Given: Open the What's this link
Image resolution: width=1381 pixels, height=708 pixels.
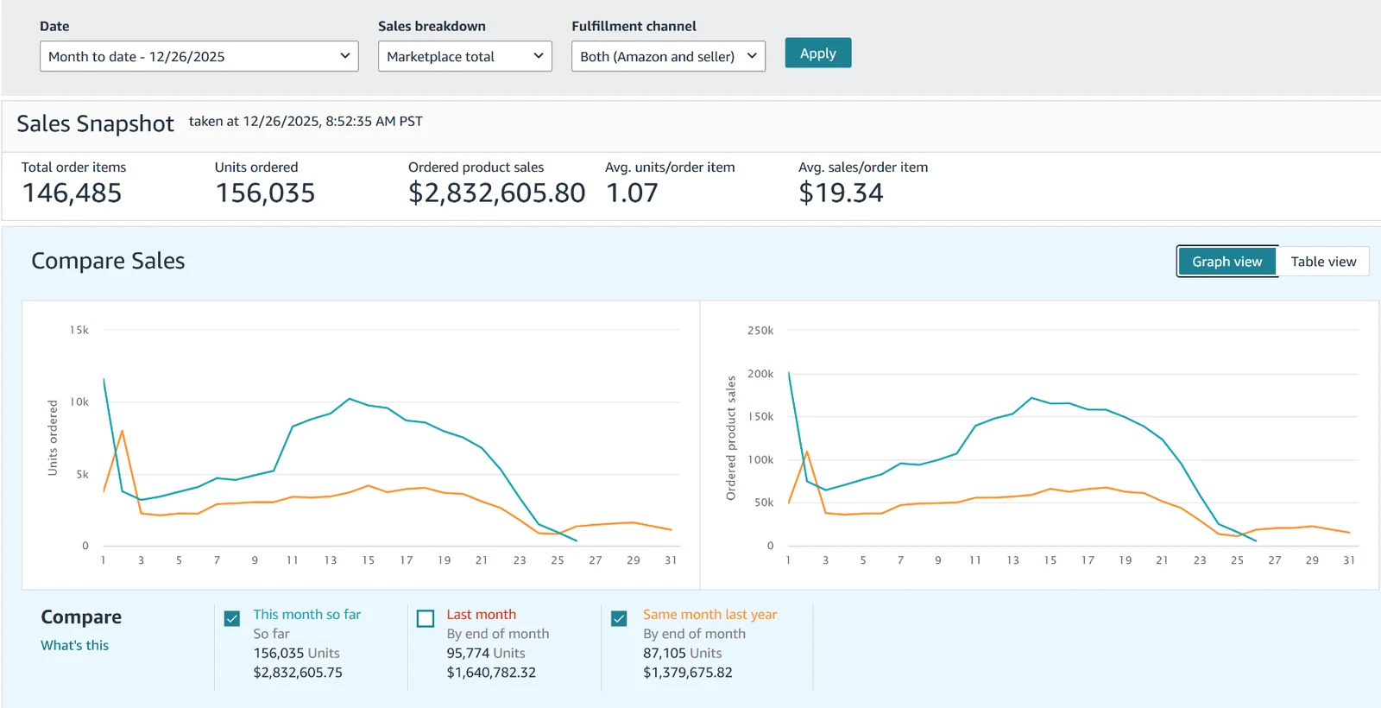Looking at the screenshot, I should click(x=75, y=645).
